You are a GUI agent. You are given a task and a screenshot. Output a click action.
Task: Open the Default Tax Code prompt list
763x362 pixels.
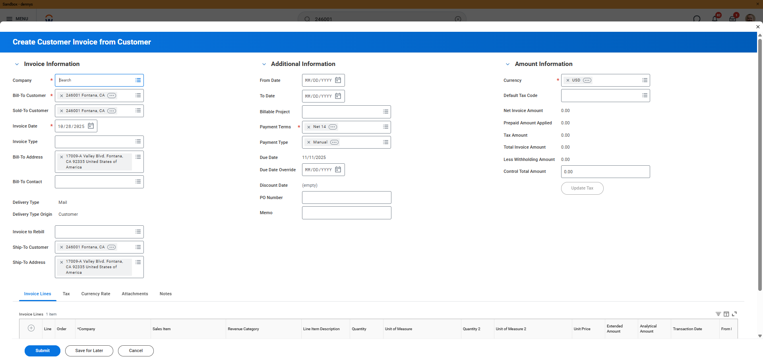(645, 95)
